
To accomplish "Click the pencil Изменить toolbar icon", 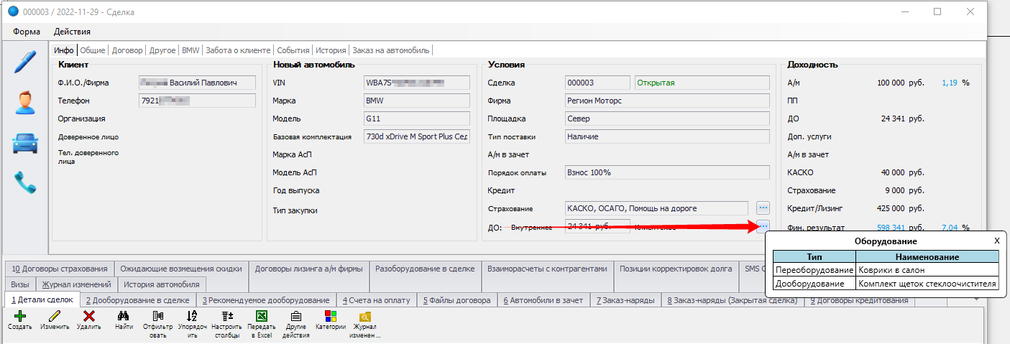I will pos(55,316).
